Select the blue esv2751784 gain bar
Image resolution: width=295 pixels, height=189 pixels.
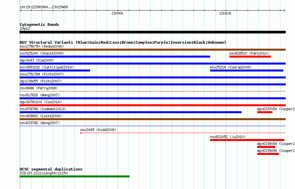(x=152, y=77)
